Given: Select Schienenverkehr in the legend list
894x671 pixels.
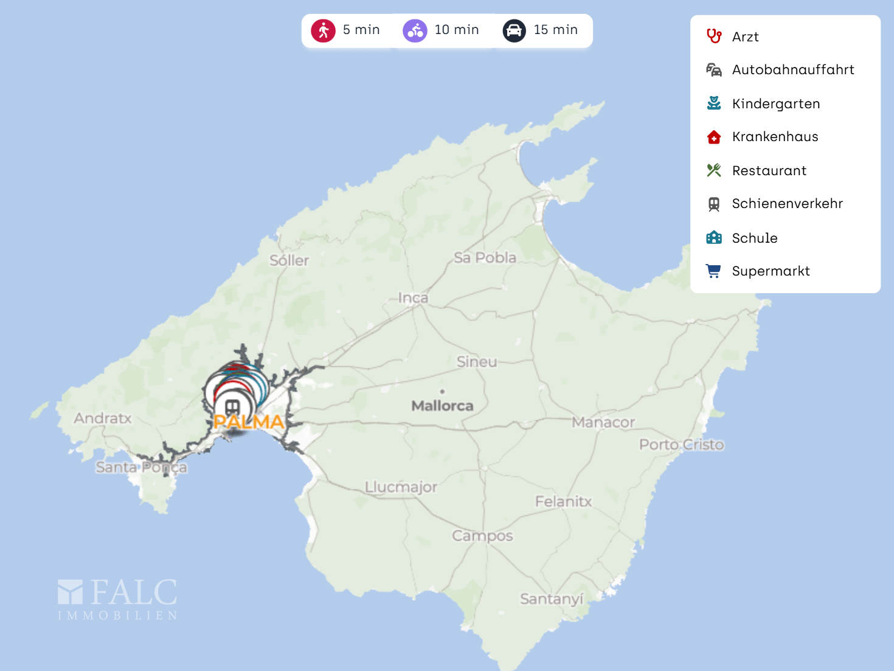Looking at the screenshot, I should 787,204.
